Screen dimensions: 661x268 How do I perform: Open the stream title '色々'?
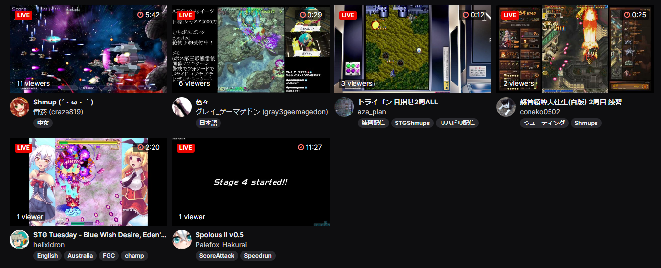tap(202, 102)
